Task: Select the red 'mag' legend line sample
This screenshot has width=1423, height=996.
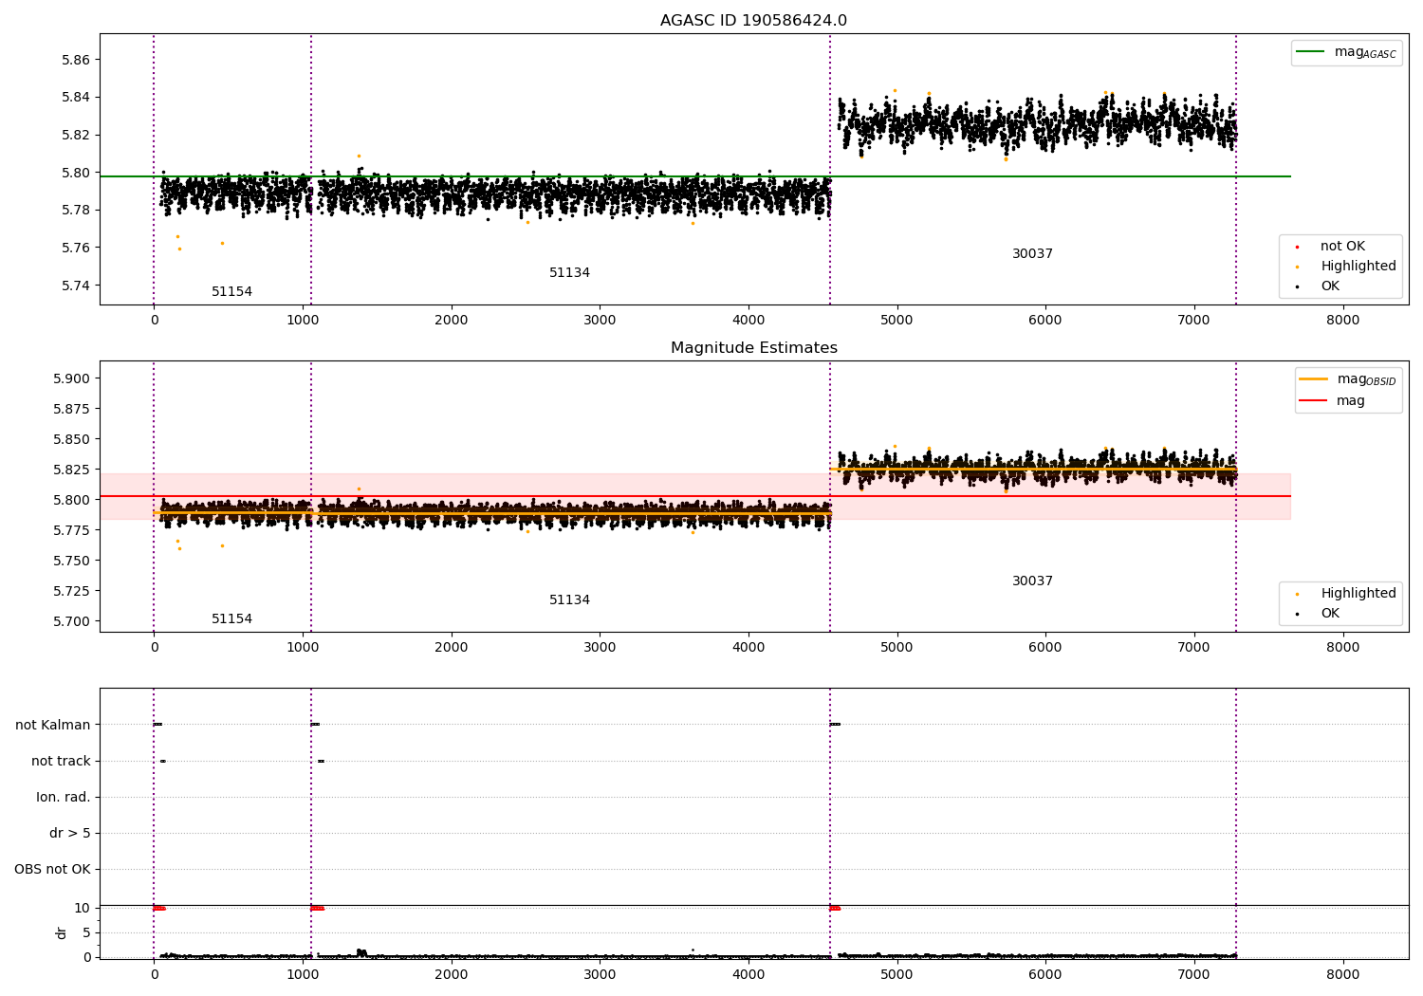Action: click(1314, 401)
